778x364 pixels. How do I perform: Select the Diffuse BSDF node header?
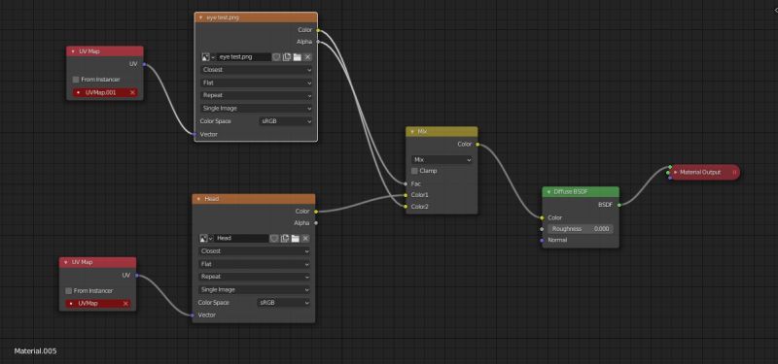(x=581, y=191)
